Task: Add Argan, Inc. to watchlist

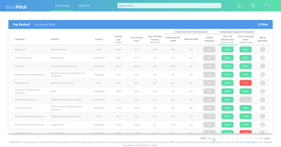Action: 262,66
